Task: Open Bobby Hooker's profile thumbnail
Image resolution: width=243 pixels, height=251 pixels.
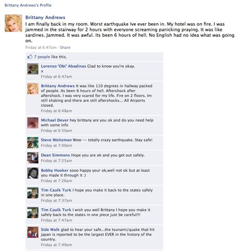Action: (x=33, y=173)
